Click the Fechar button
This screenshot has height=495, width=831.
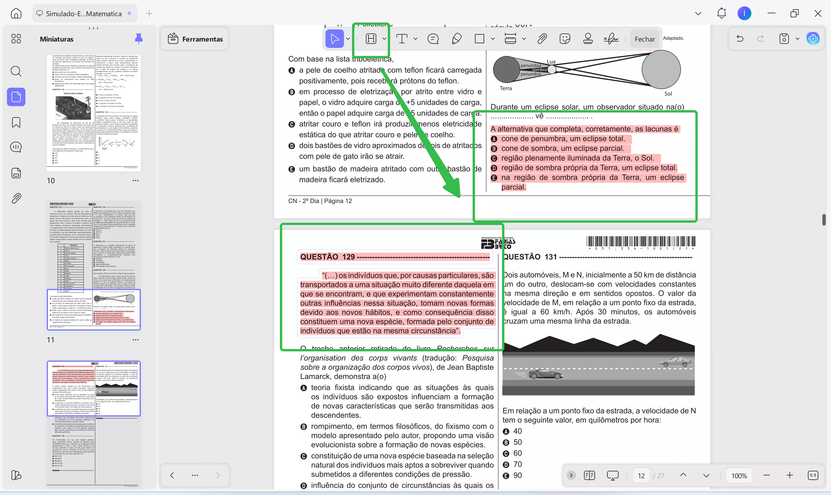[645, 39]
